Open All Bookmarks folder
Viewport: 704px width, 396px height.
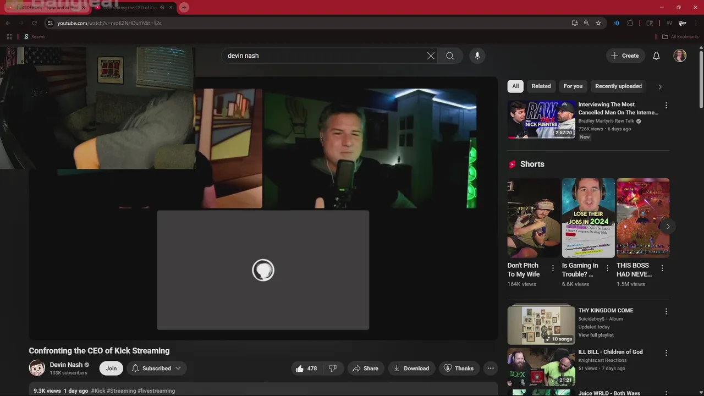[x=680, y=37]
